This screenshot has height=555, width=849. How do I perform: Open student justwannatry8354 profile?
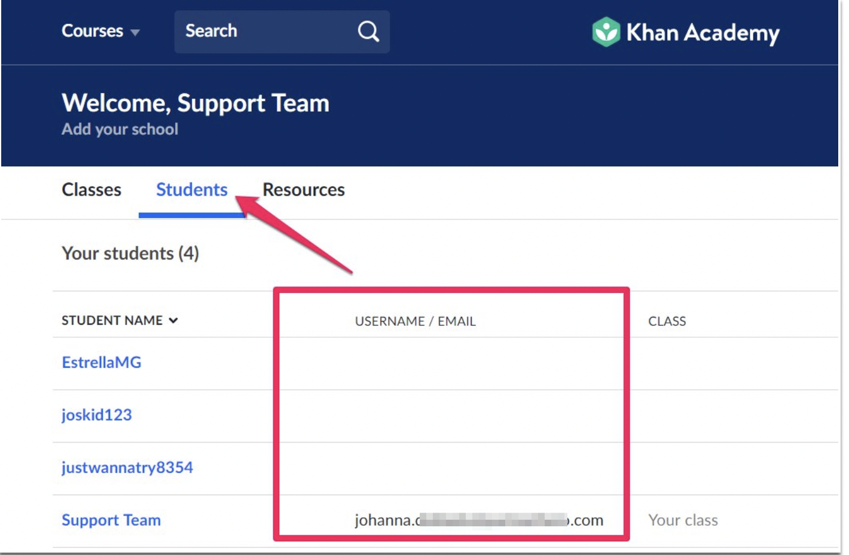click(x=127, y=468)
